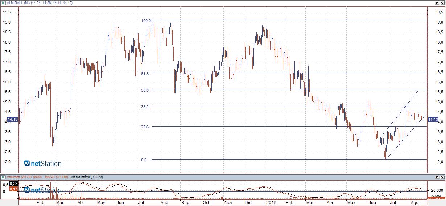Click the 100.0 Fibonacci level label
This screenshot has width=446, height=206.
pos(146,21)
